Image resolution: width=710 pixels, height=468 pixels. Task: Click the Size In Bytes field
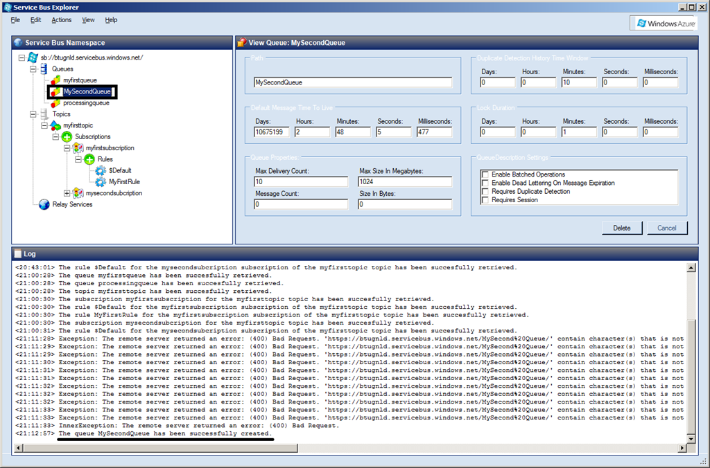coord(405,204)
